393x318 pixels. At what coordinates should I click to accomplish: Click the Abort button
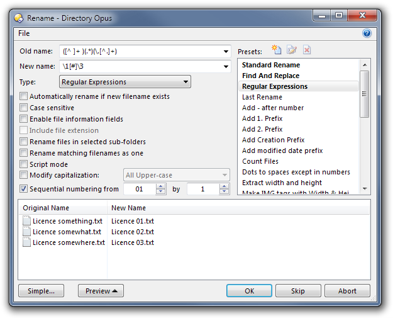point(347,291)
